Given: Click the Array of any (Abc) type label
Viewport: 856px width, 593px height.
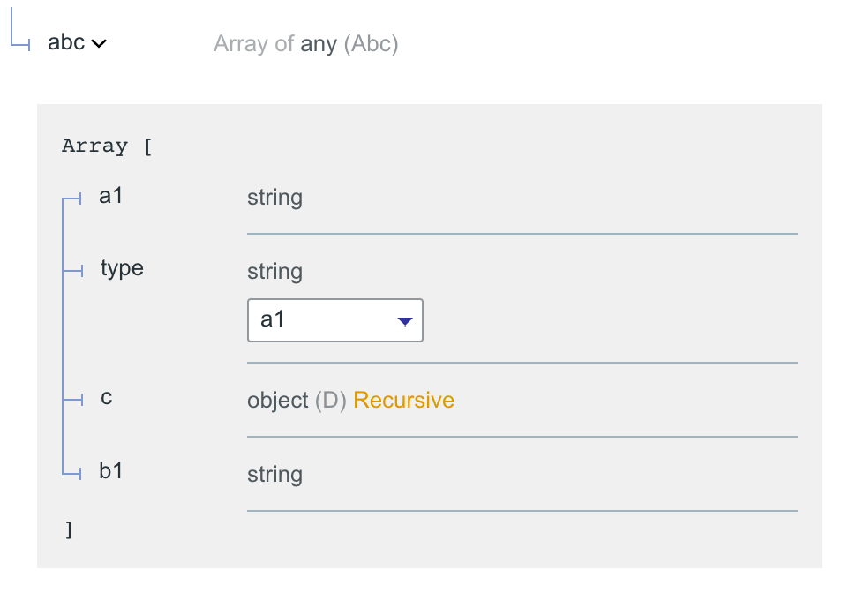Looking at the screenshot, I should [305, 43].
